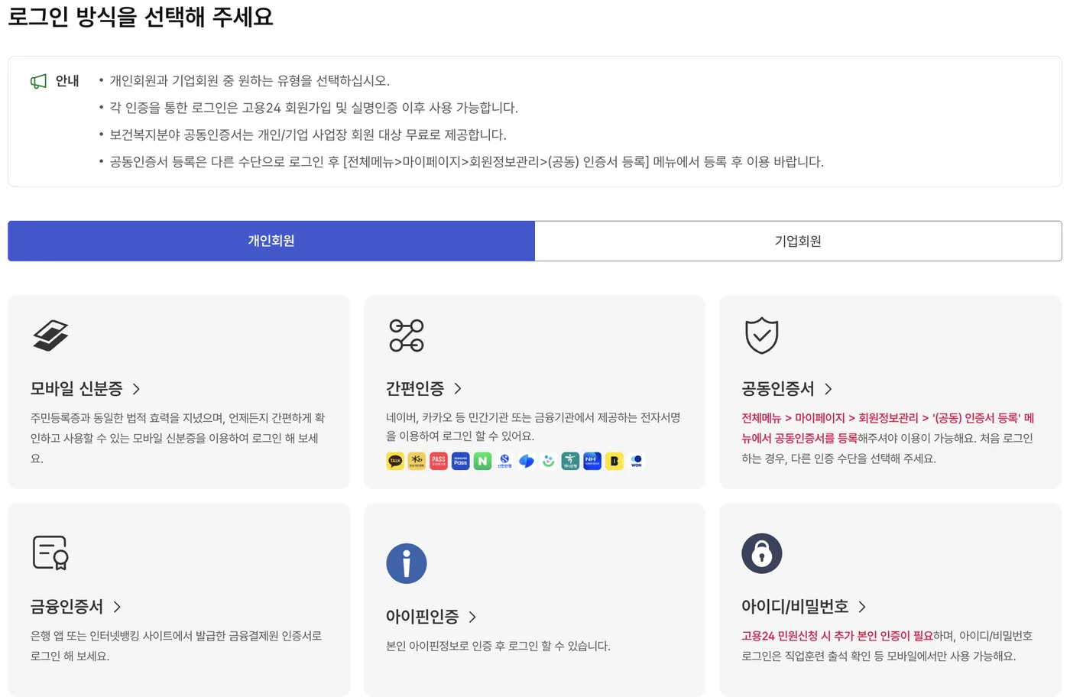Viewport: 1070px width, 697px height.
Task: Switch to the 개인회원 tab
Action: [x=271, y=241]
